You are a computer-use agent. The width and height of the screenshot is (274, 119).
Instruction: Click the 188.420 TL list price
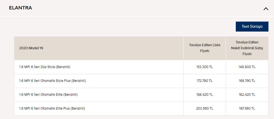coord(205,95)
